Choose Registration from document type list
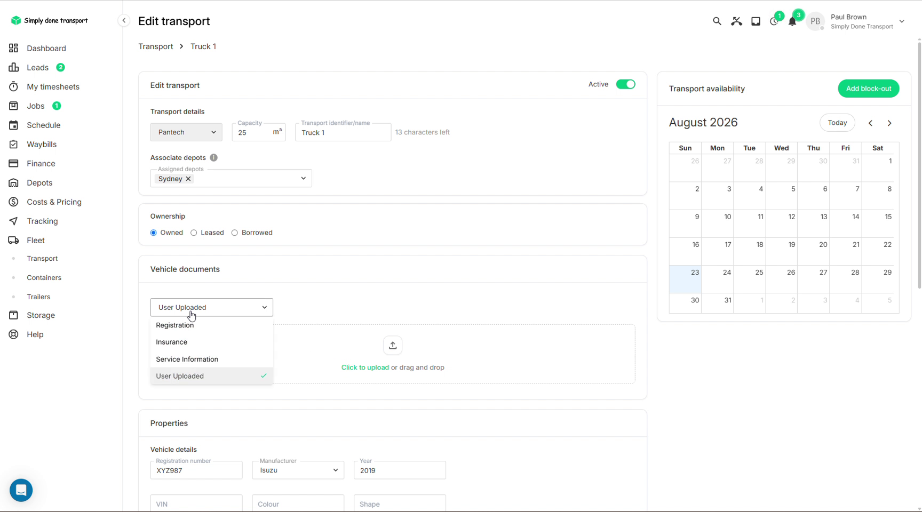 [x=212, y=325]
